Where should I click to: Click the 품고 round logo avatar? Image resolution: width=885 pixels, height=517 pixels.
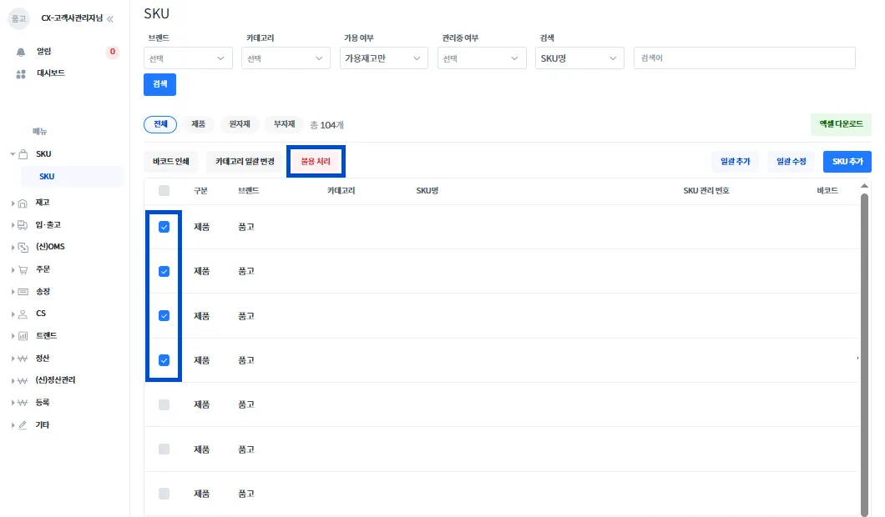18,18
